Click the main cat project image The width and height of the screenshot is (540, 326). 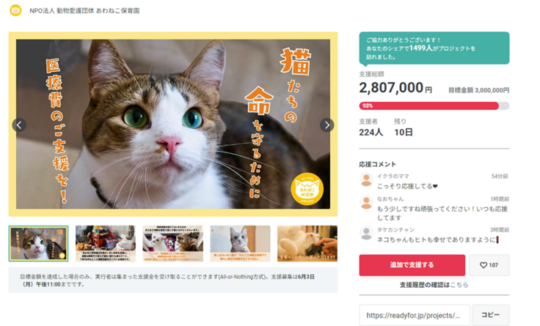[x=173, y=124]
